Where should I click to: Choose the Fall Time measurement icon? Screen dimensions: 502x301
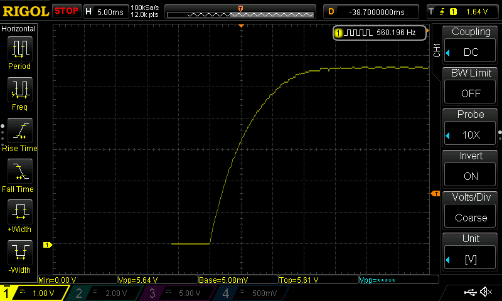coord(19,171)
